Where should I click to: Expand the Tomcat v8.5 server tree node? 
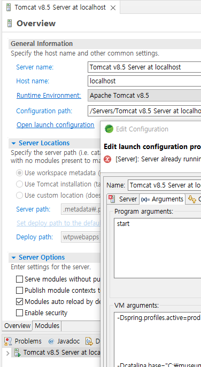click(x=7, y=353)
